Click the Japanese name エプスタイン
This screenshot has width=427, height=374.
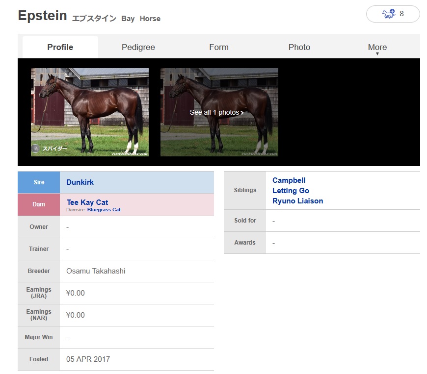(x=94, y=18)
